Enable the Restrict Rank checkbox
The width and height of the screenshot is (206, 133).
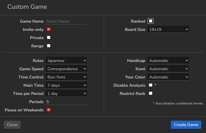(150, 93)
